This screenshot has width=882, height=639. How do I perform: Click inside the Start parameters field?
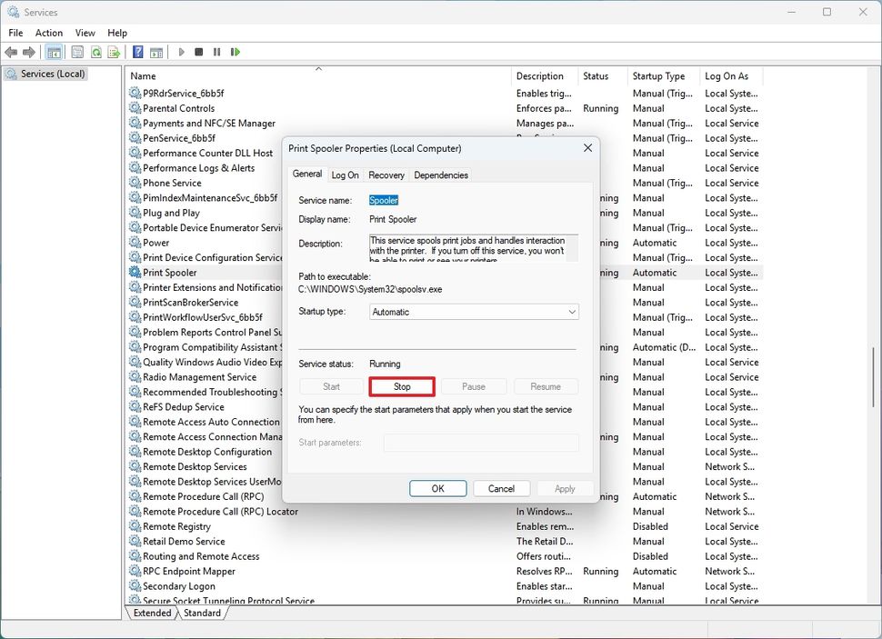coord(481,443)
